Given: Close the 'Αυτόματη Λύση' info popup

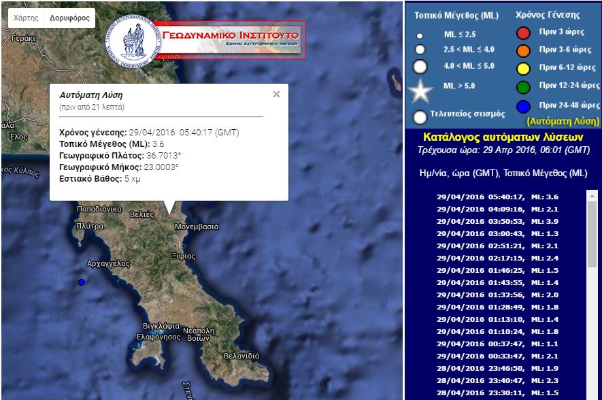Looking at the screenshot, I should pyautogui.click(x=276, y=95).
